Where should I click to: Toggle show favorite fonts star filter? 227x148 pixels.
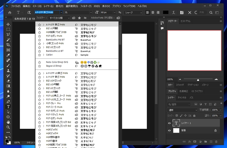[79, 18]
